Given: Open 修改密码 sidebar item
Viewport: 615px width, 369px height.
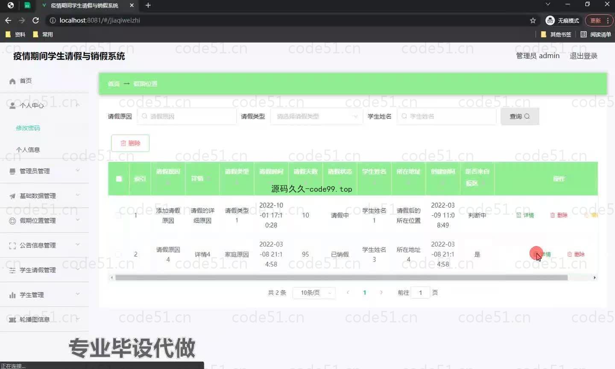Looking at the screenshot, I should pyautogui.click(x=28, y=128).
